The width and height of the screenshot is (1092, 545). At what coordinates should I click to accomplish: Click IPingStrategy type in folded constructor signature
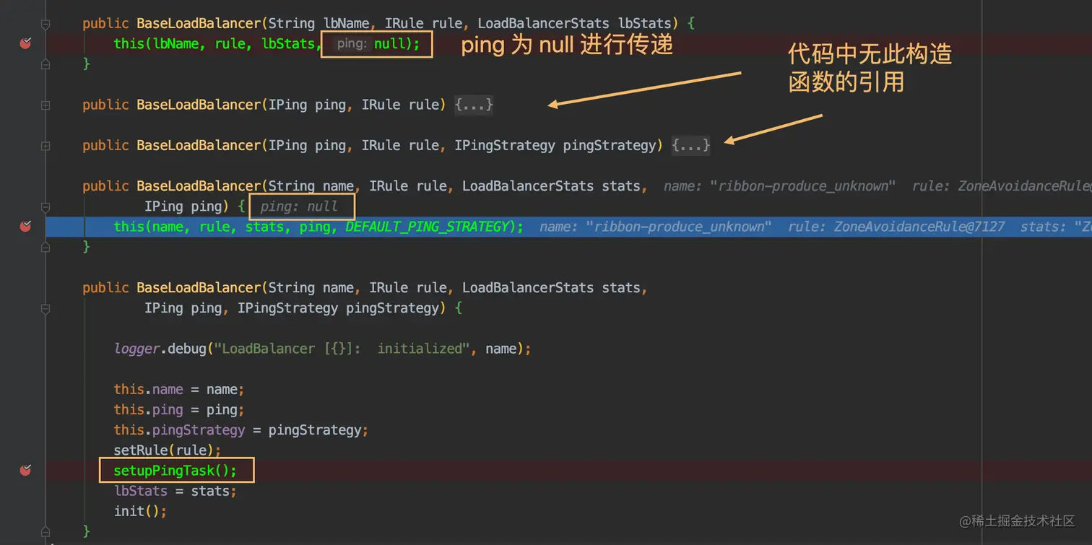point(504,145)
